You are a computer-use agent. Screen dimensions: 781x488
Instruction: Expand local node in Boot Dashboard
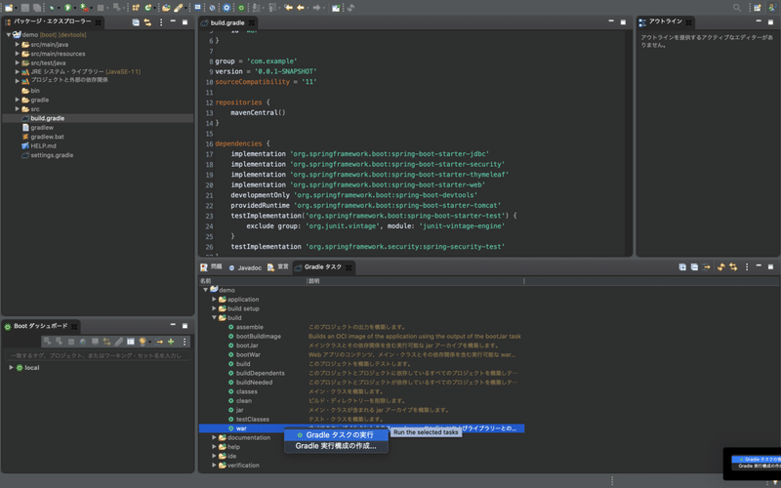(11, 368)
